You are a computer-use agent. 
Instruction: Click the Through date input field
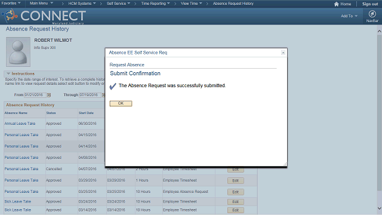coord(90,95)
